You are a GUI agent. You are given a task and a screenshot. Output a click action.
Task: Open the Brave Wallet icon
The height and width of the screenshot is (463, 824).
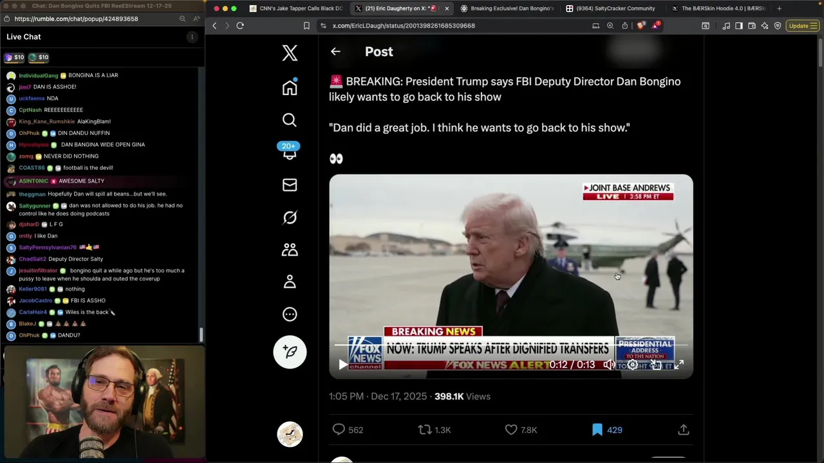click(752, 26)
